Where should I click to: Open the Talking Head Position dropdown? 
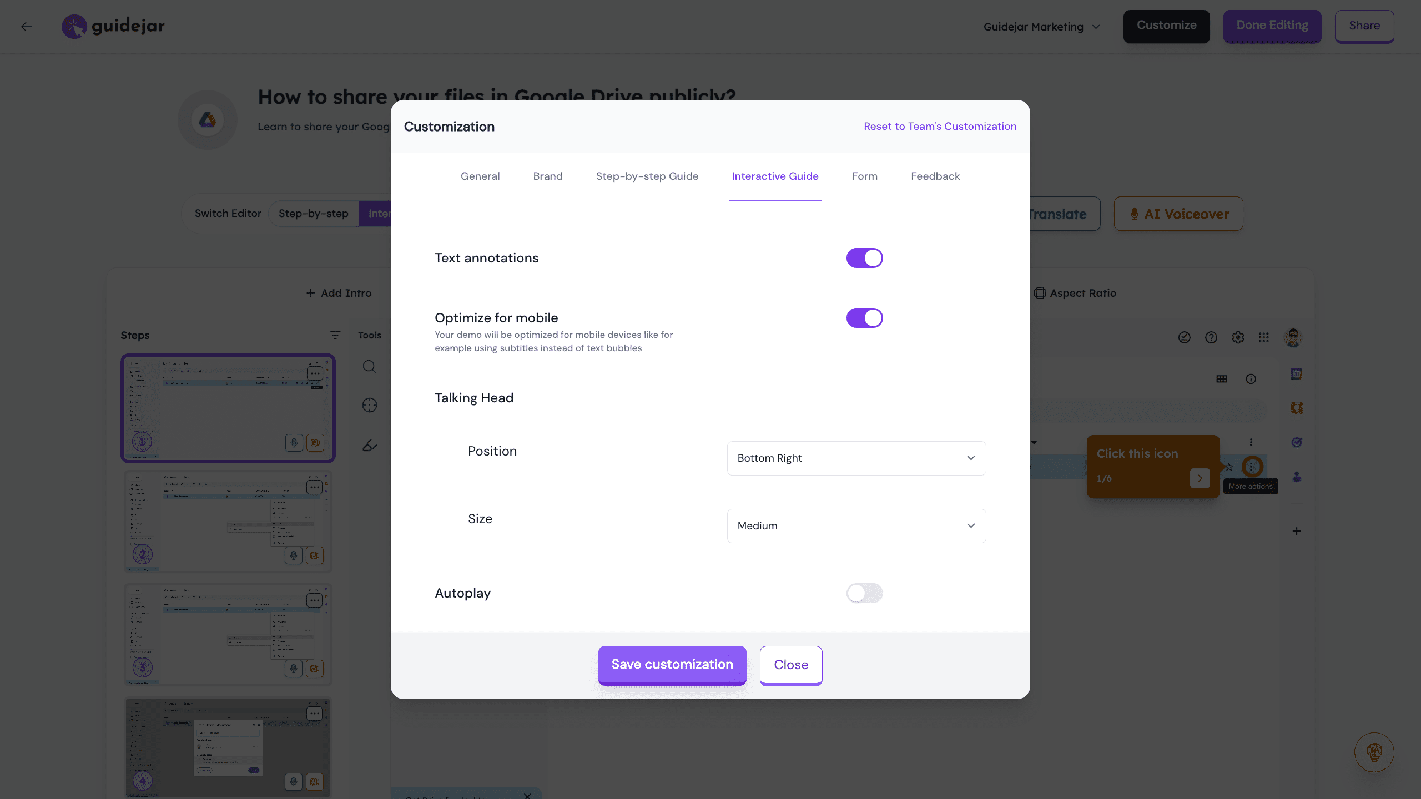click(856, 458)
